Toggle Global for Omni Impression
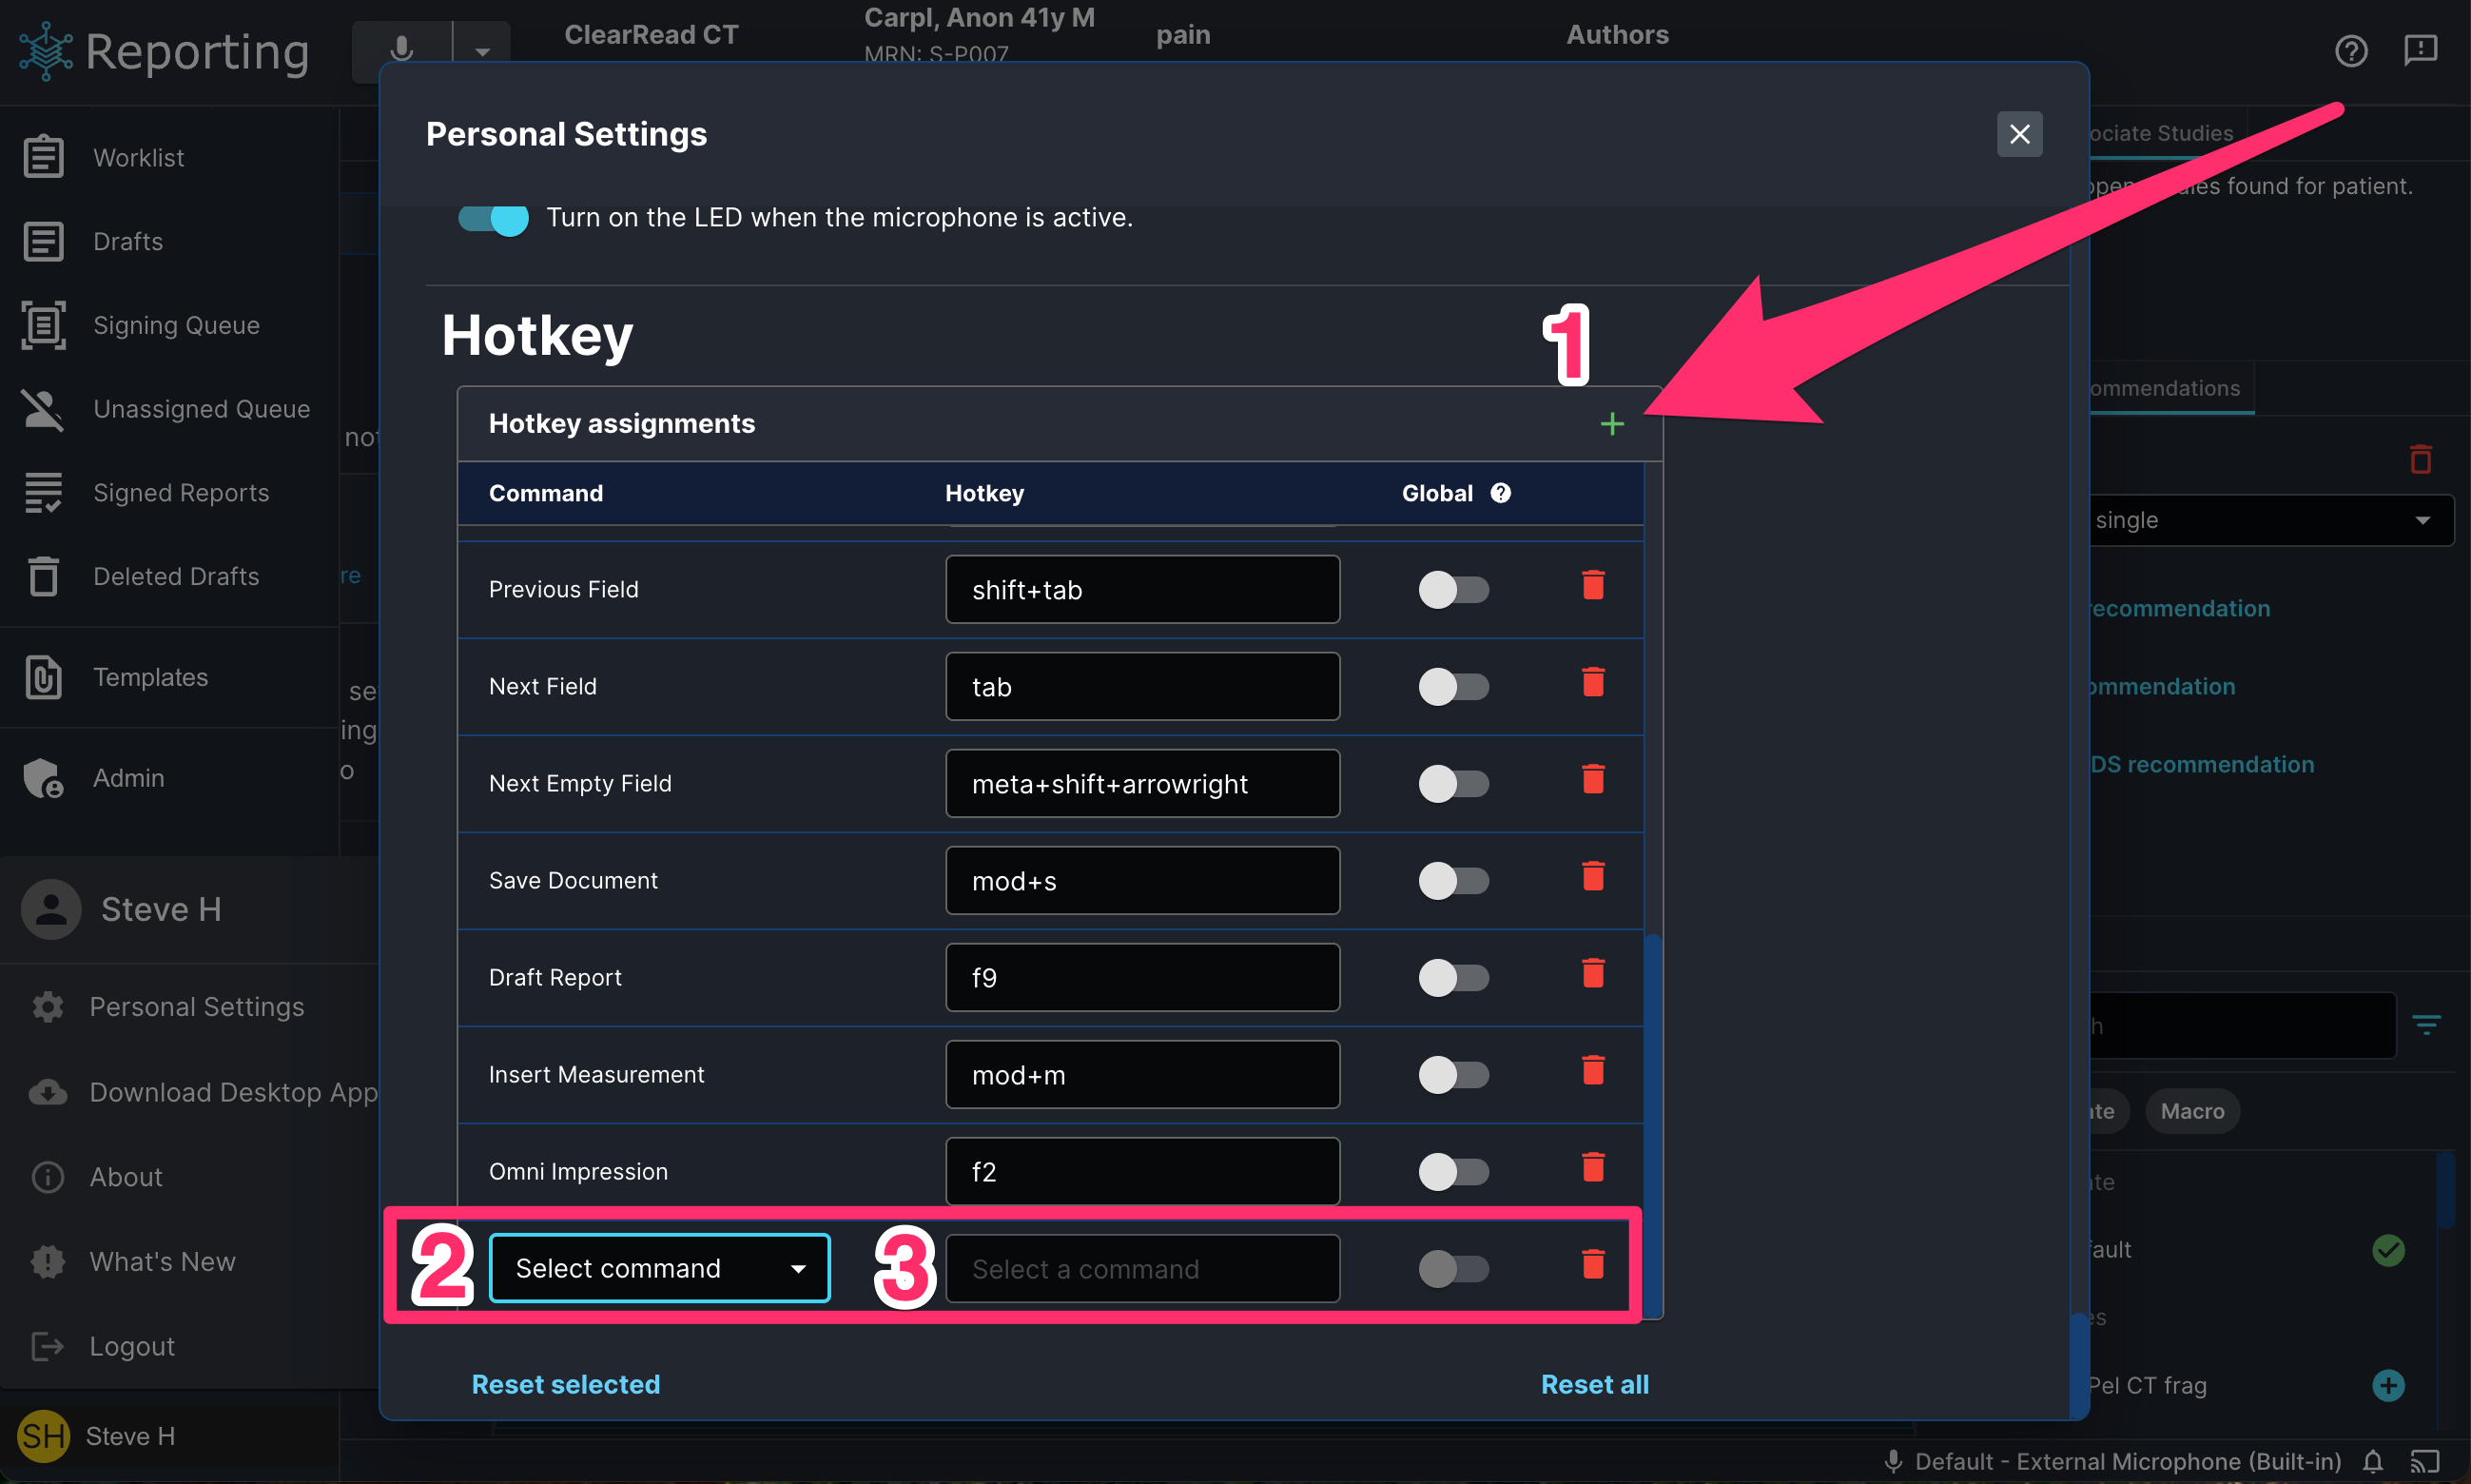 click(1453, 1171)
